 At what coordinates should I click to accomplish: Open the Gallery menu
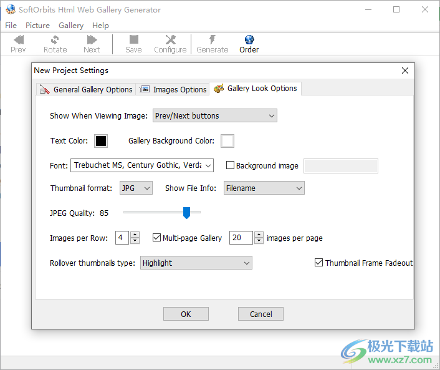(x=71, y=26)
